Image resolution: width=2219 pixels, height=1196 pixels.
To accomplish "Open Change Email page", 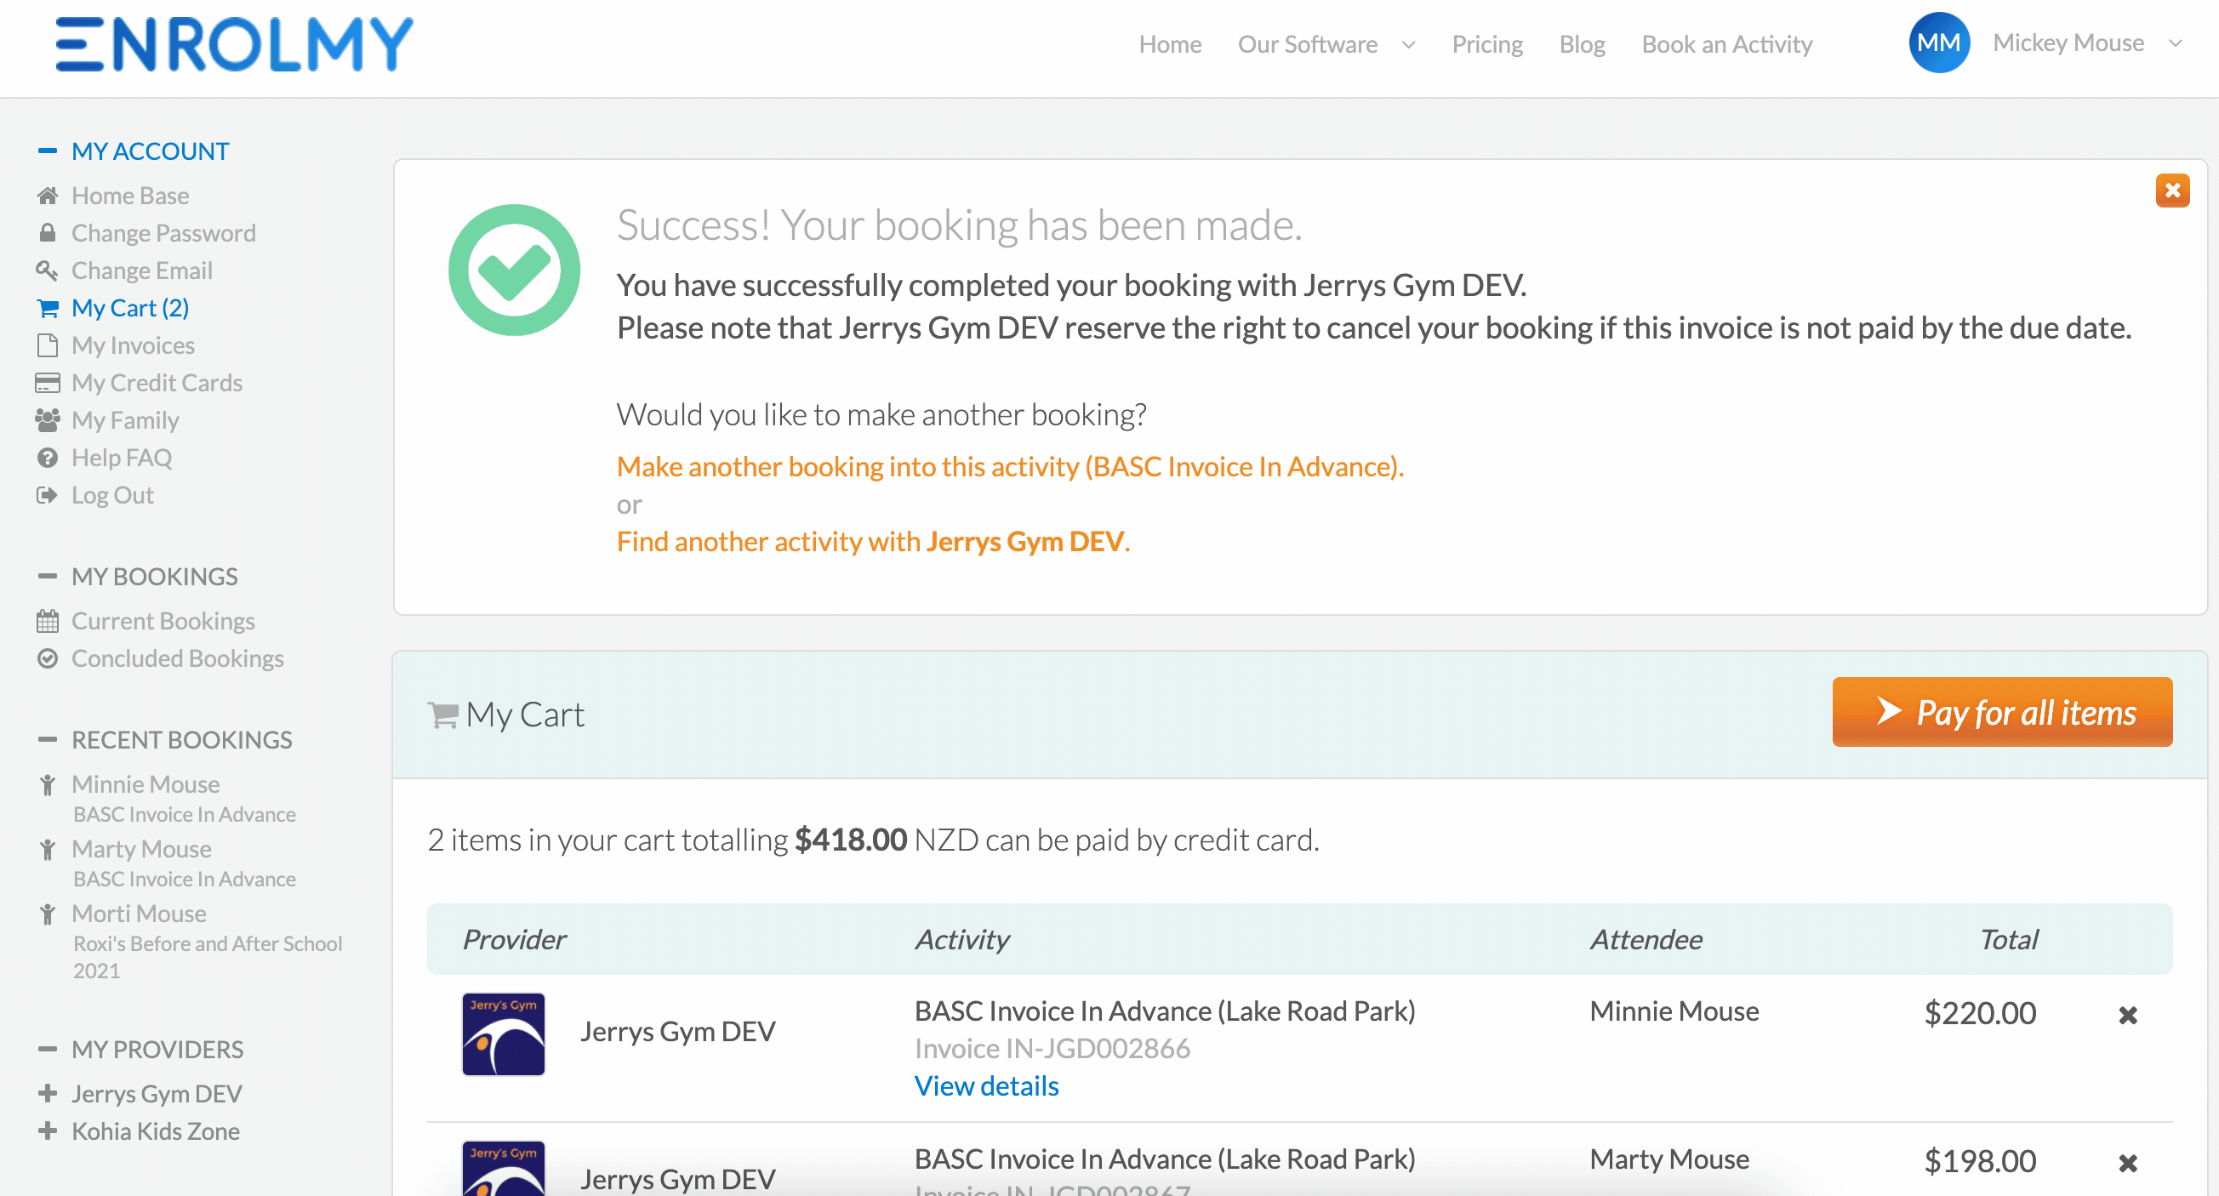I will click(142, 271).
